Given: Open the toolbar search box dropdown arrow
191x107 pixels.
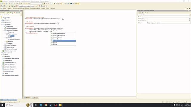Looking at the screenshot, I should click(x=43, y=4).
